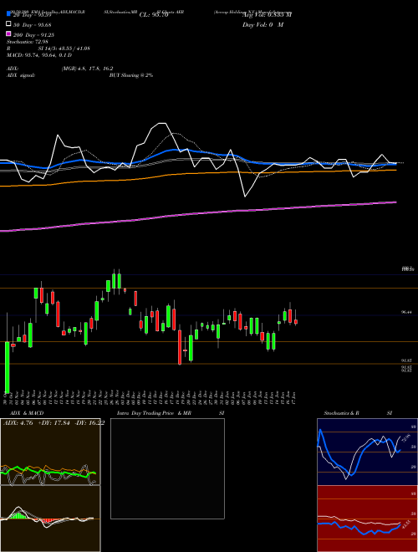
Task: Click the orange moving average line
Action: click(x=198, y=173)
